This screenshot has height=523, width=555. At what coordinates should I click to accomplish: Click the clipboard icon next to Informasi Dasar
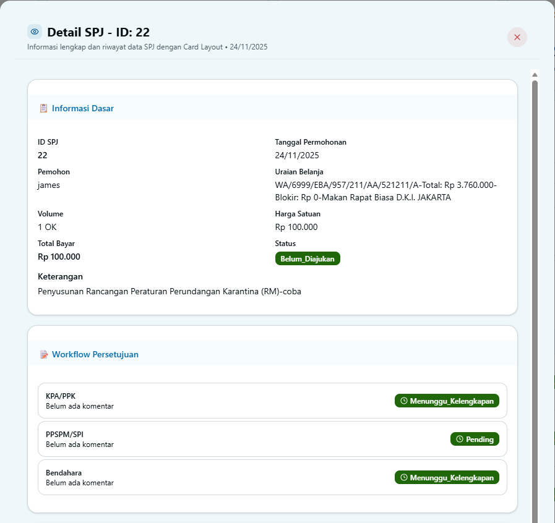point(43,108)
